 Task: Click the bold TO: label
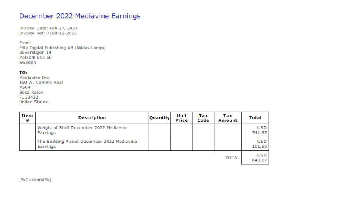pyautogui.click(x=23, y=73)
